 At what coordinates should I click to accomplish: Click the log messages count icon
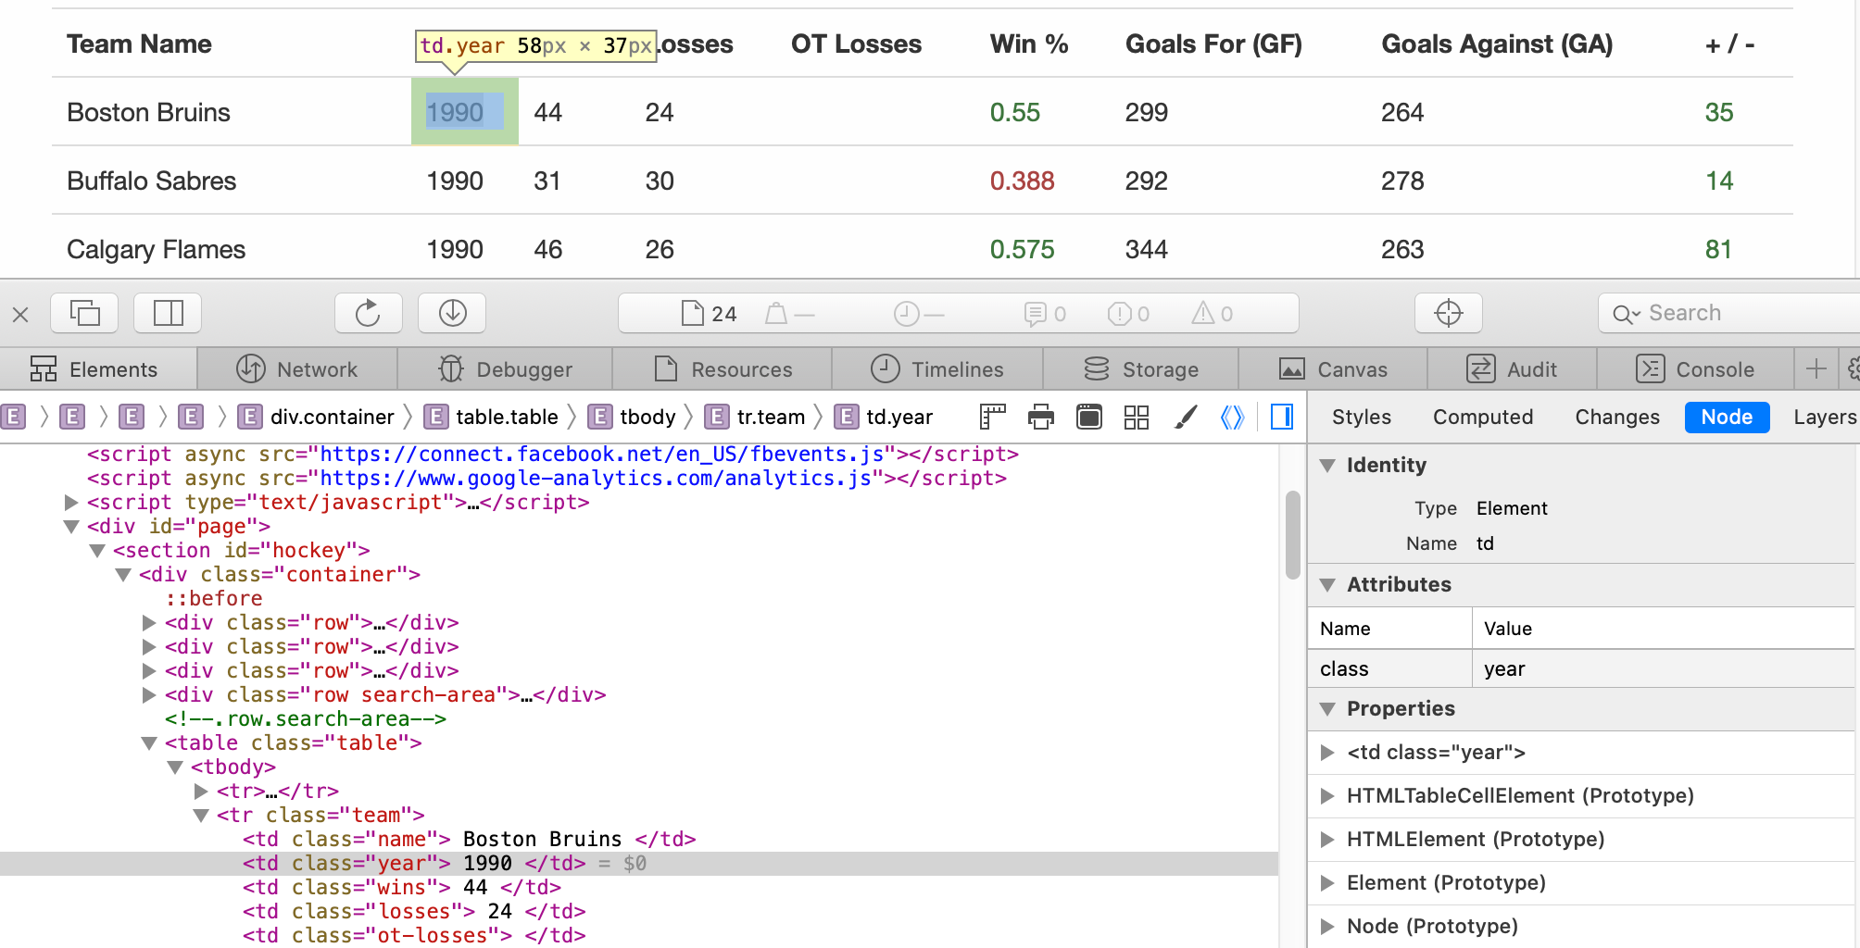click(x=1045, y=314)
